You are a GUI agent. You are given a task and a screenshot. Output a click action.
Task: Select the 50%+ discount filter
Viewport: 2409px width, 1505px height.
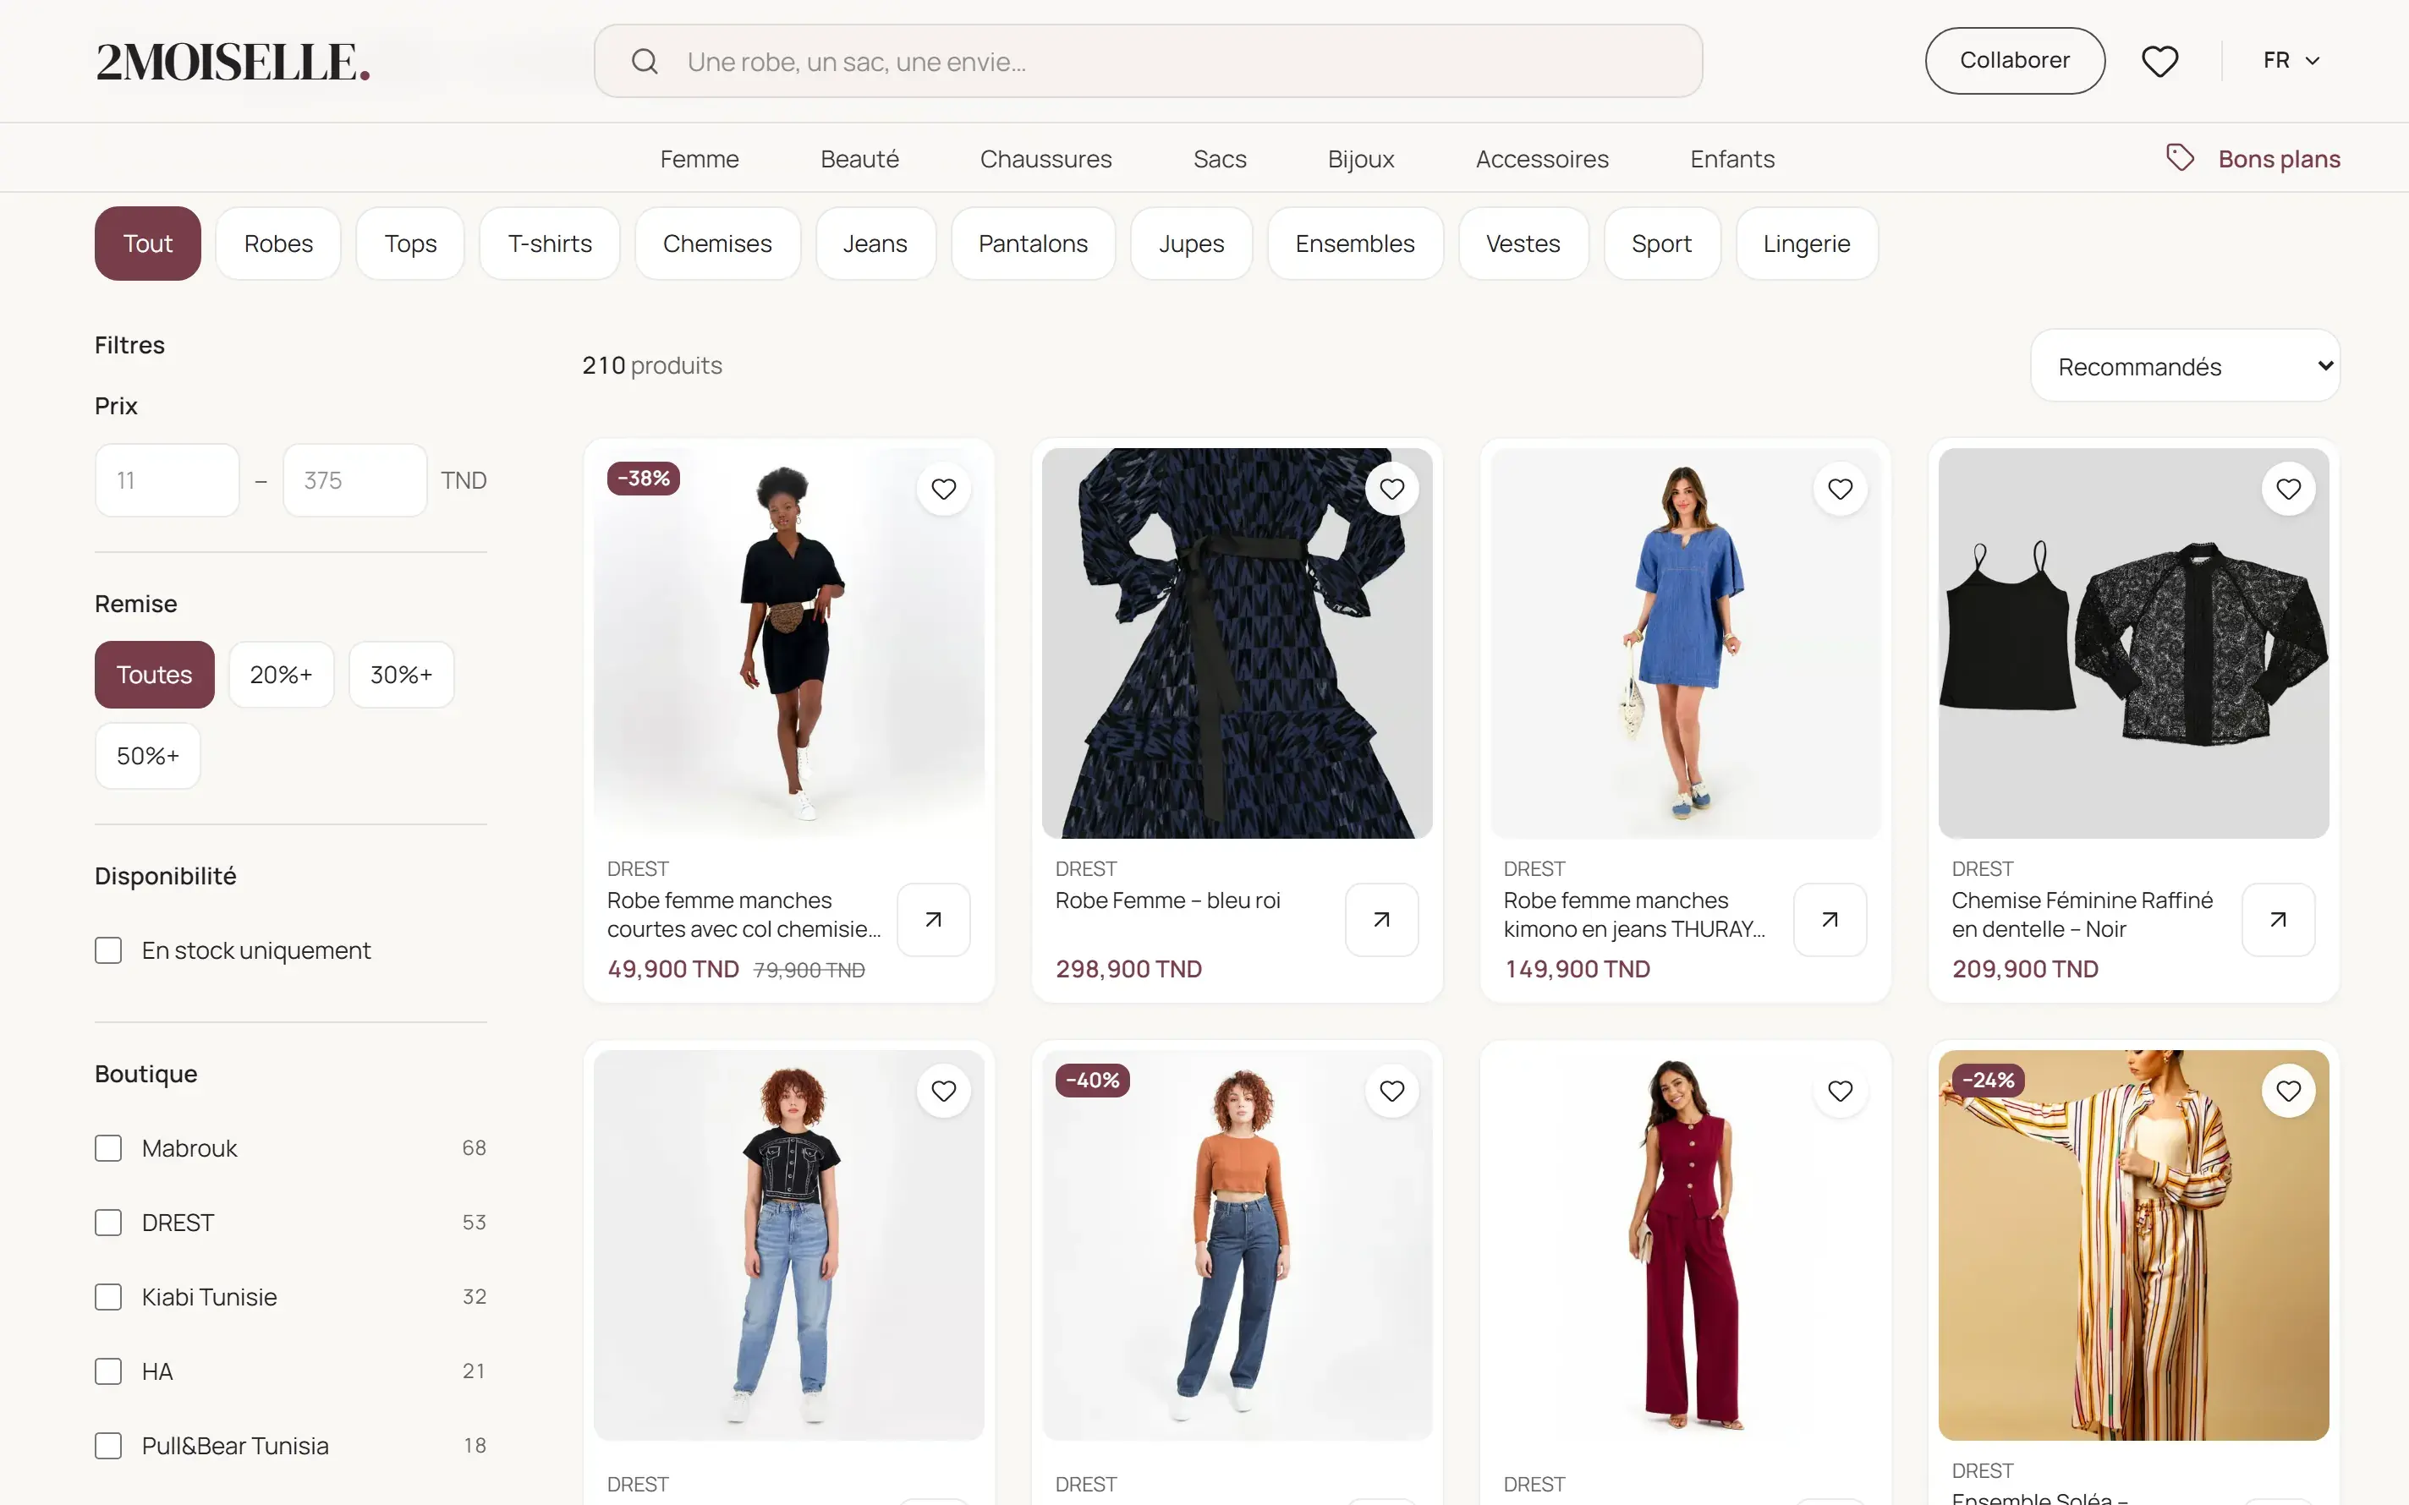(x=147, y=757)
